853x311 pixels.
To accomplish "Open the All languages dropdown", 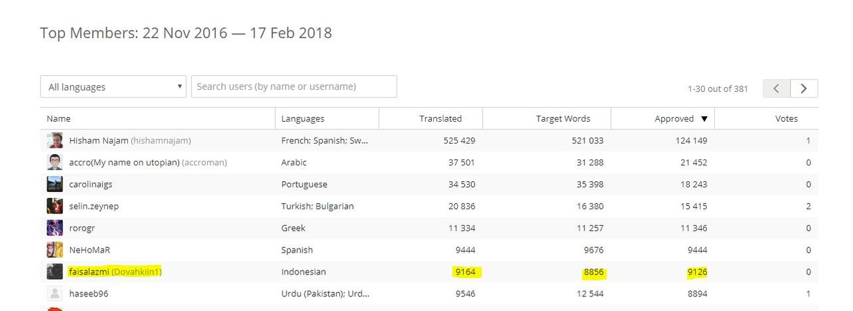I will [x=113, y=86].
